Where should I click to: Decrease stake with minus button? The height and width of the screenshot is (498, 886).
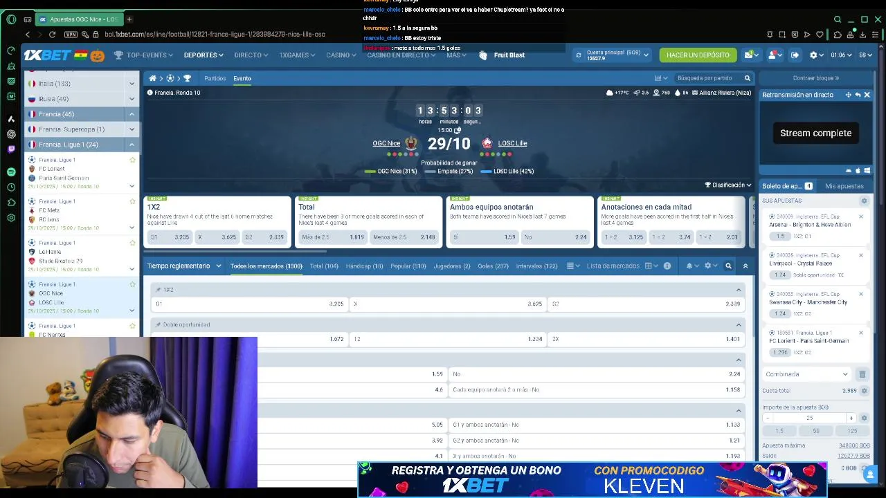pos(767,418)
